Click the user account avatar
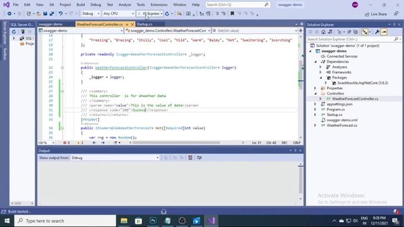Image resolution: width=404 pixels, height=227 pixels. (x=355, y=4)
